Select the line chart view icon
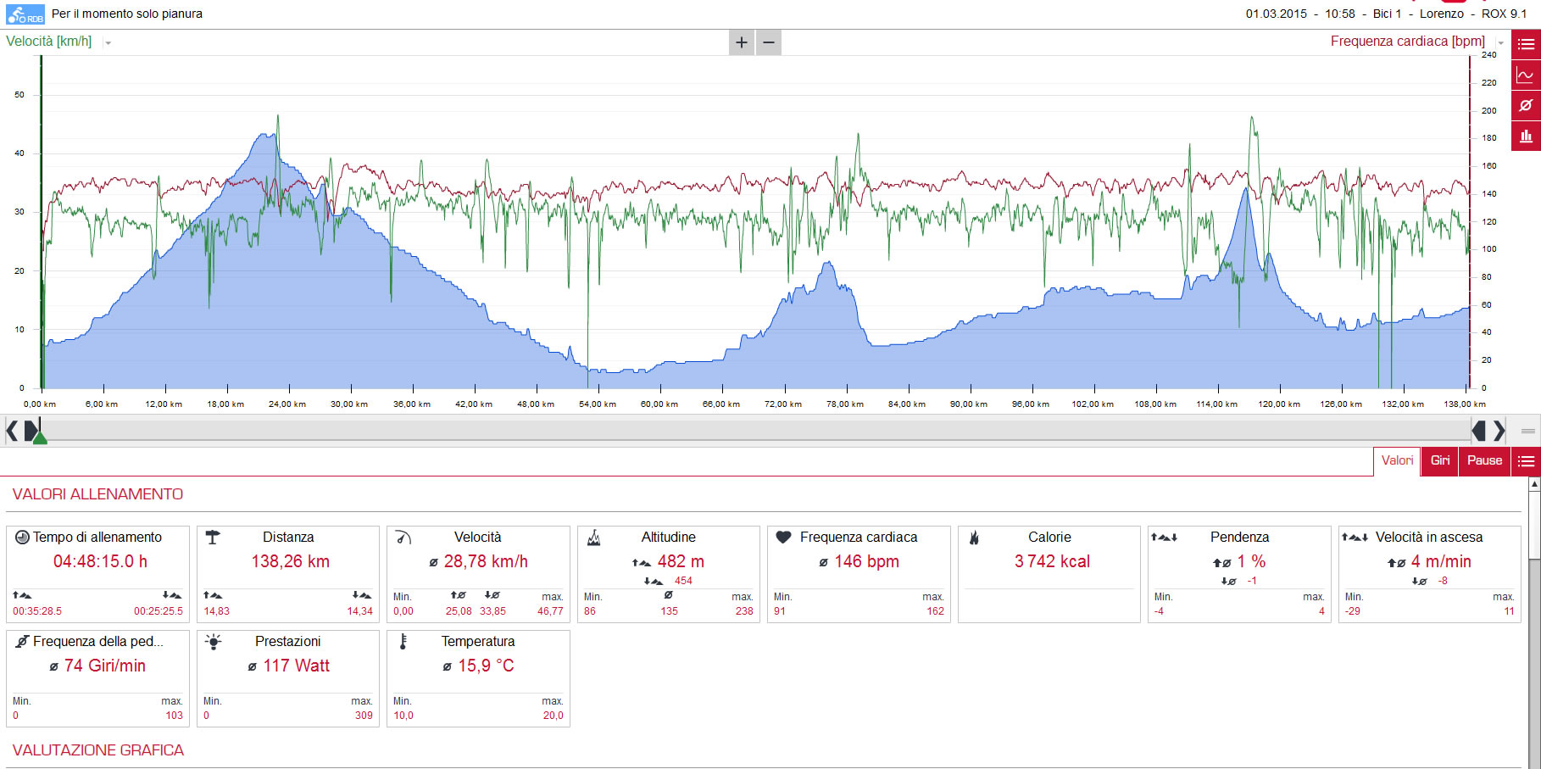Screen dimensions: 1541x769 [x=1526, y=75]
